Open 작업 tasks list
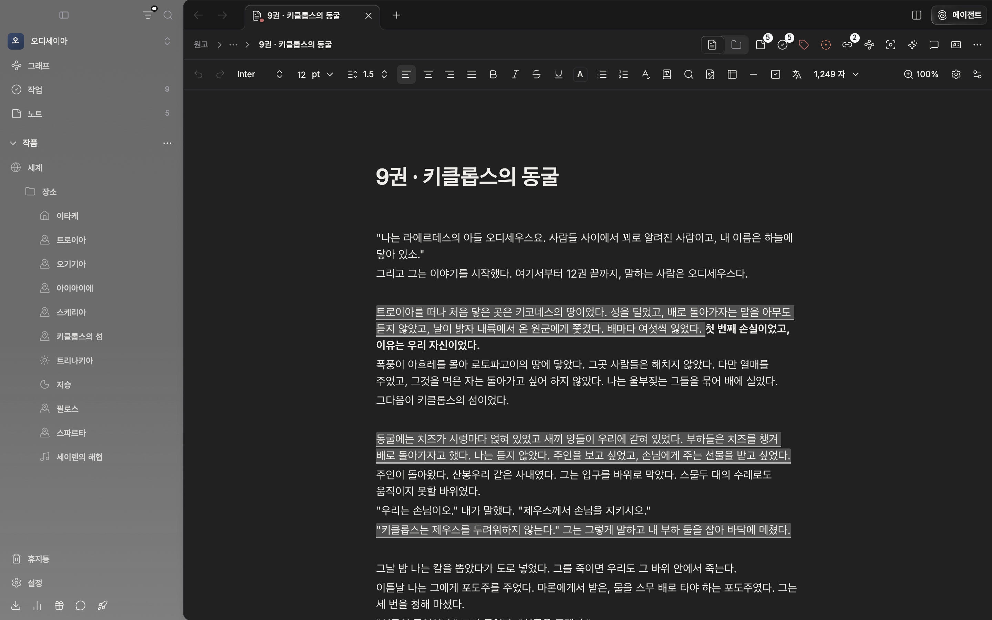Image resolution: width=992 pixels, height=620 pixels. (x=91, y=90)
